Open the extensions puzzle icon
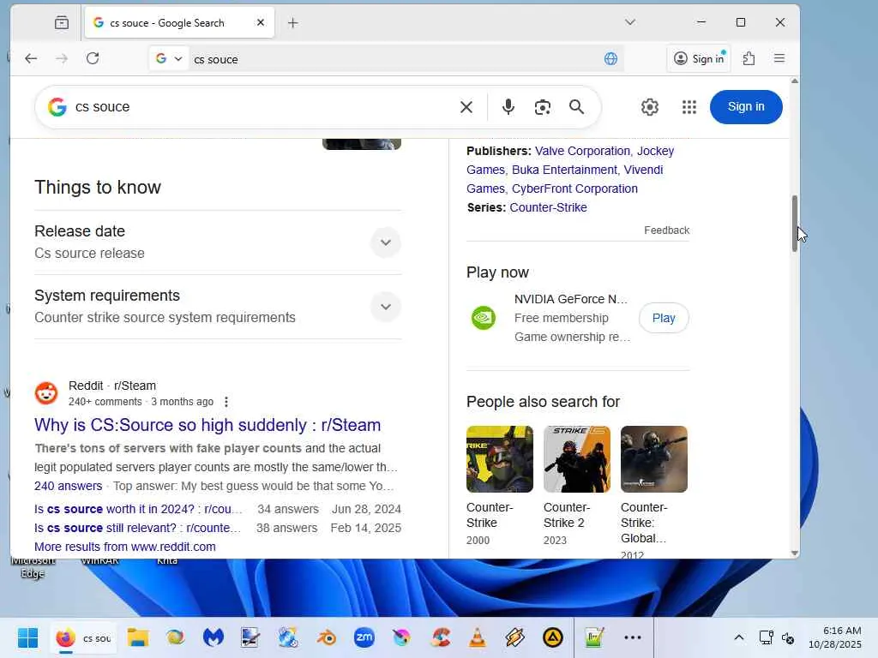This screenshot has width=878, height=658. pyautogui.click(x=749, y=59)
